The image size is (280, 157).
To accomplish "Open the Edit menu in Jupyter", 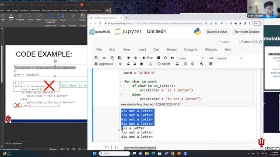I will (112, 50).
